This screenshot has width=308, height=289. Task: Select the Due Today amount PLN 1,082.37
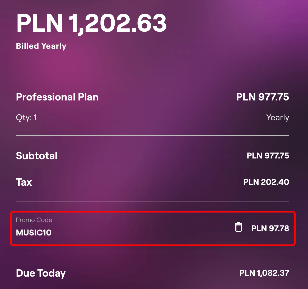(264, 273)
